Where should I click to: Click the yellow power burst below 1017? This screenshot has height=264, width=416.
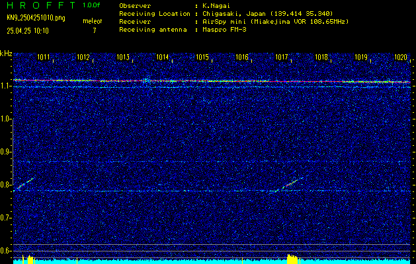pyautogui.click(x=293, y=259)
